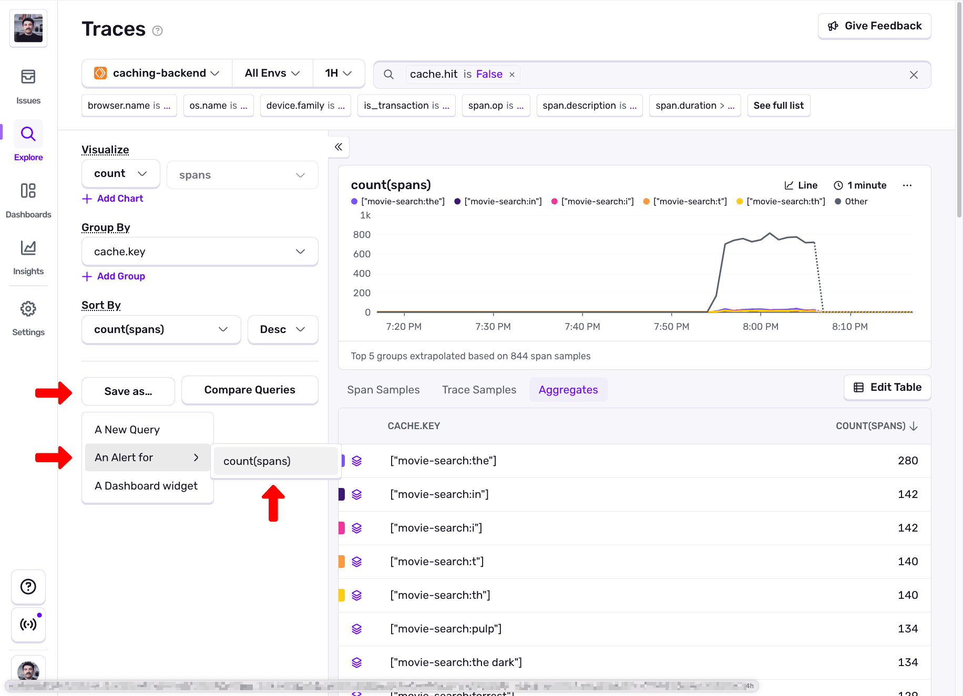Image resolution: width=963 pixels, height=696 pixels.
Task: Open Dashboards from the sidebar
Action: tap(28, 200)
